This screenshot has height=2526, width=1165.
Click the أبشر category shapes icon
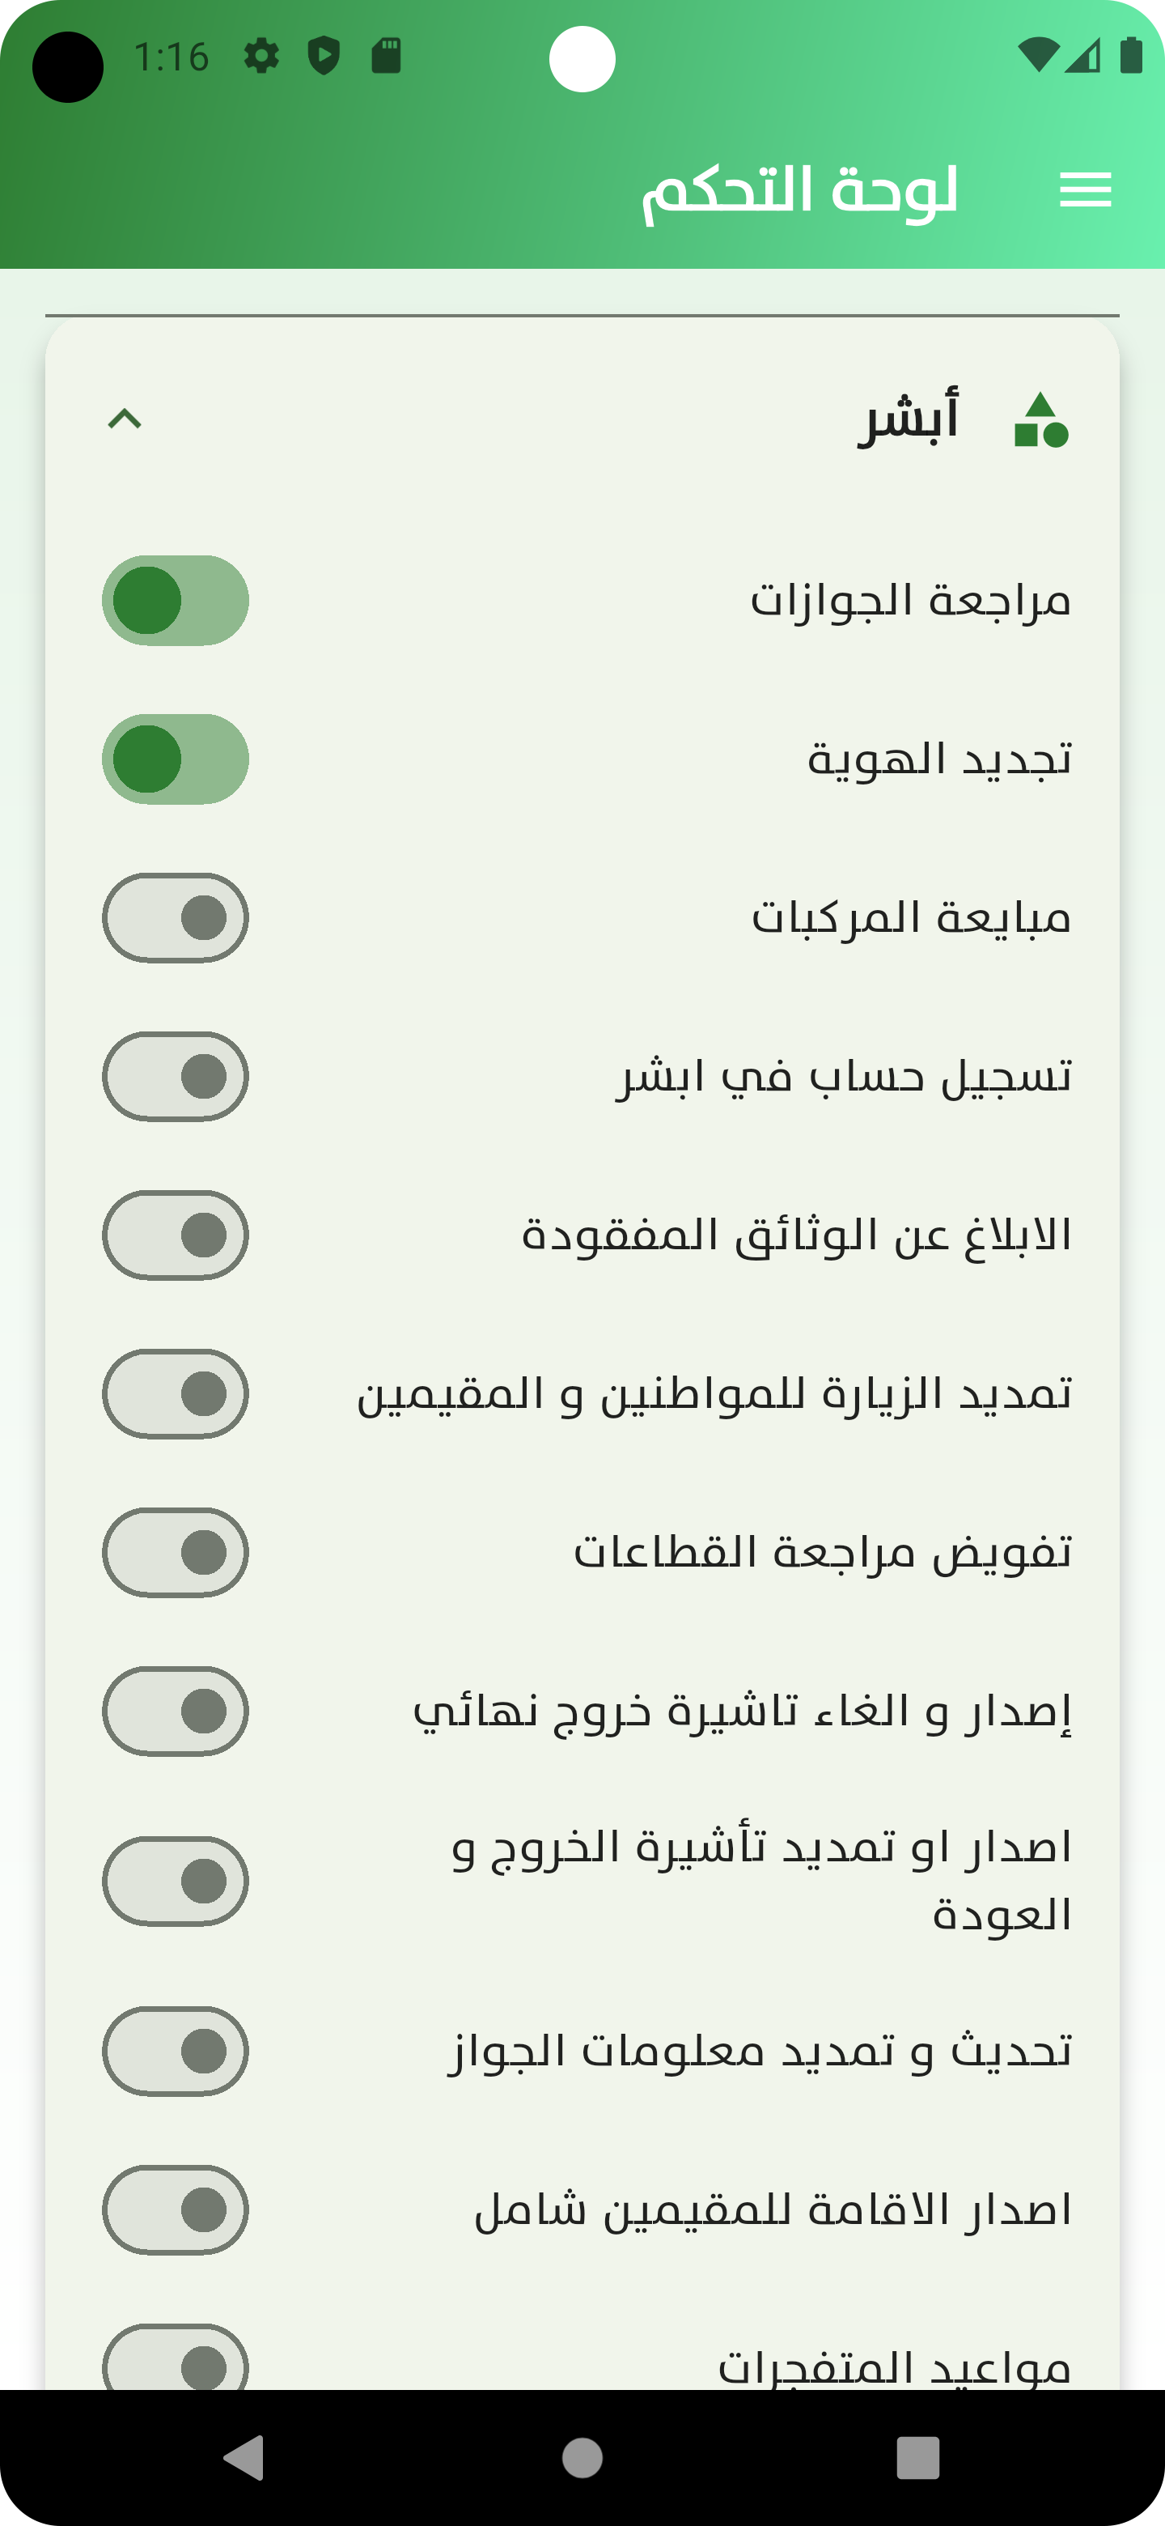pyautogui.click(x=1040, y=419)
